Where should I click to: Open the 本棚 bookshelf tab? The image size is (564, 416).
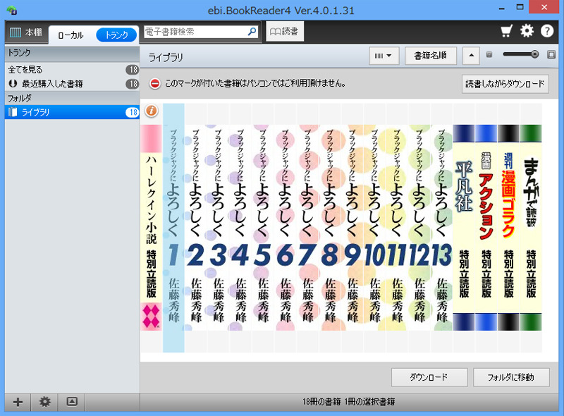(x=26, y=32)
